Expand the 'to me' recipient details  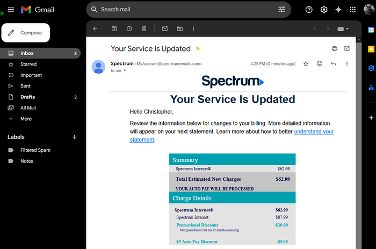125,70
